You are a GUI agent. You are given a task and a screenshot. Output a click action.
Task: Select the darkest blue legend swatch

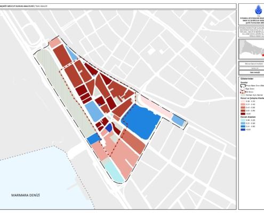[243, 129]
